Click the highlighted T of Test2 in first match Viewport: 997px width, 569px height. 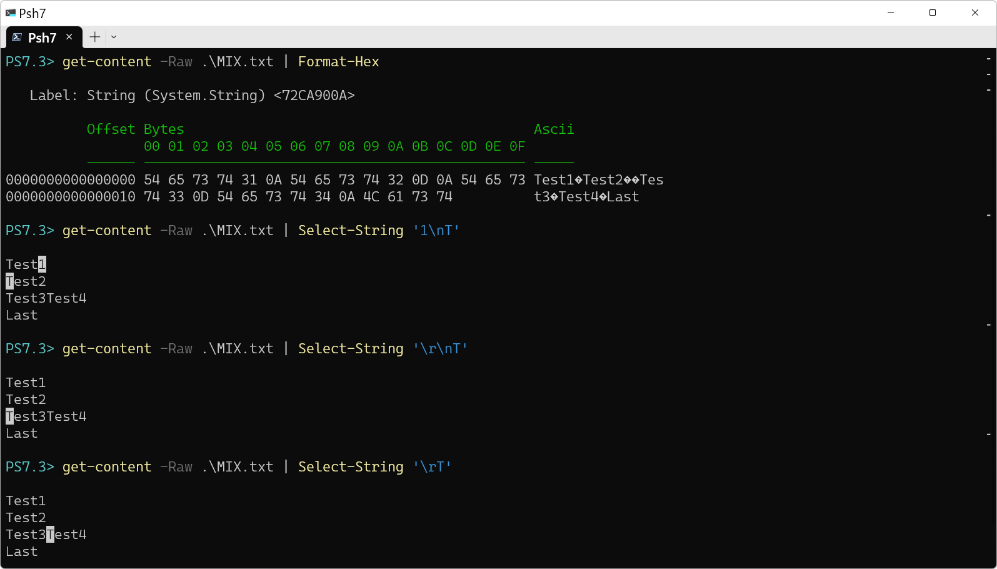click(9, 281)
